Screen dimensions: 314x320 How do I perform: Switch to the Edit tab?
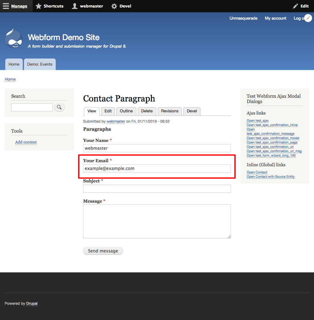pos(108,111)
